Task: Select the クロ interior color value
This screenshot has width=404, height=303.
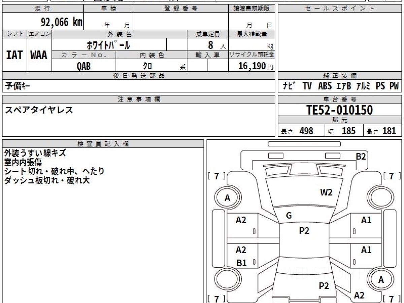Action: pyautogui.click(x=147, y=66)
